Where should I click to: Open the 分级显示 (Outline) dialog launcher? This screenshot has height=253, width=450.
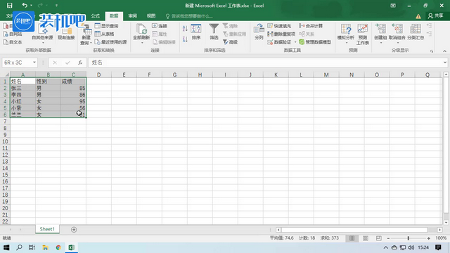point(432,51)
